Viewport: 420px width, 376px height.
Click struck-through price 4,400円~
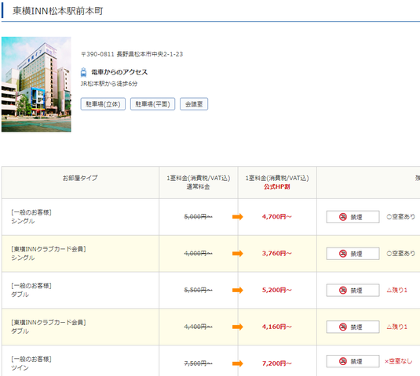pos(198,327)
